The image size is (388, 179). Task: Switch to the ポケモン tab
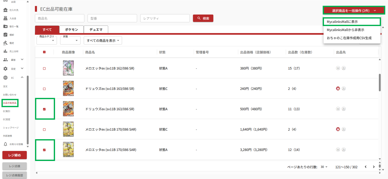(x=72, y=30)
